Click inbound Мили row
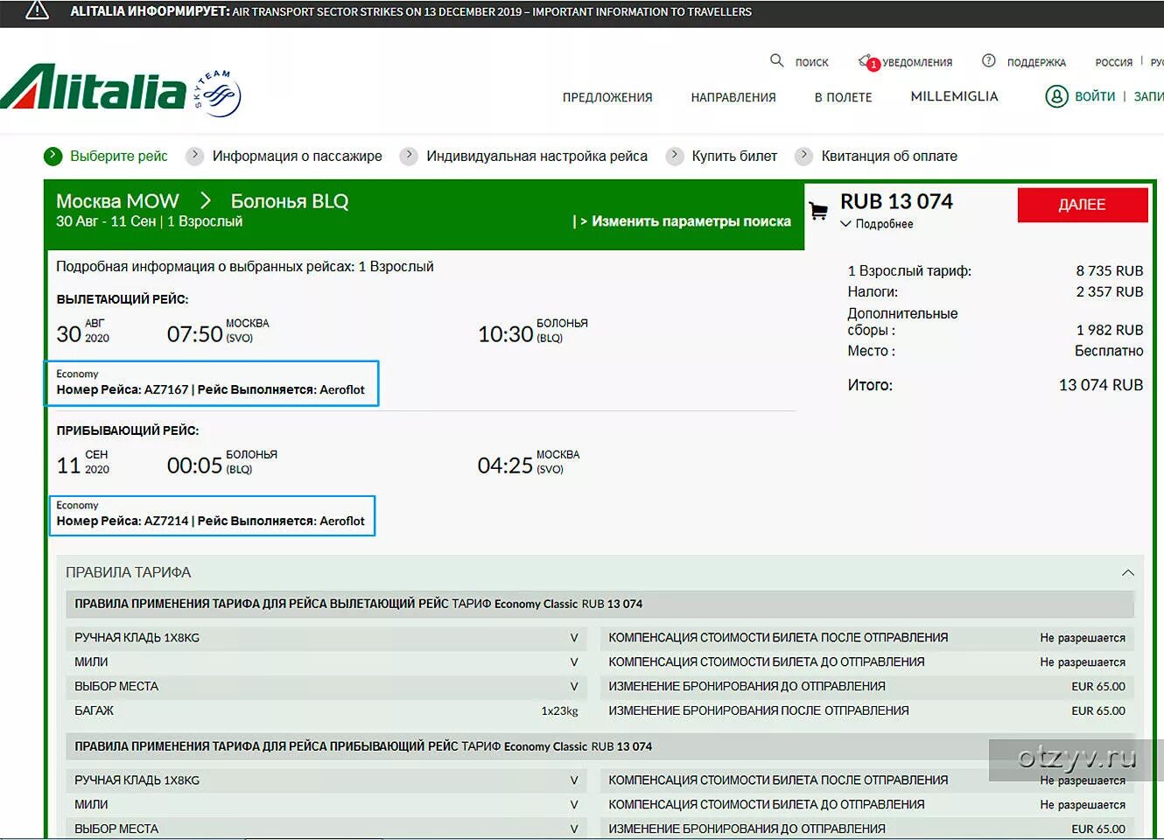1164x840 pixels. point(326,805)
